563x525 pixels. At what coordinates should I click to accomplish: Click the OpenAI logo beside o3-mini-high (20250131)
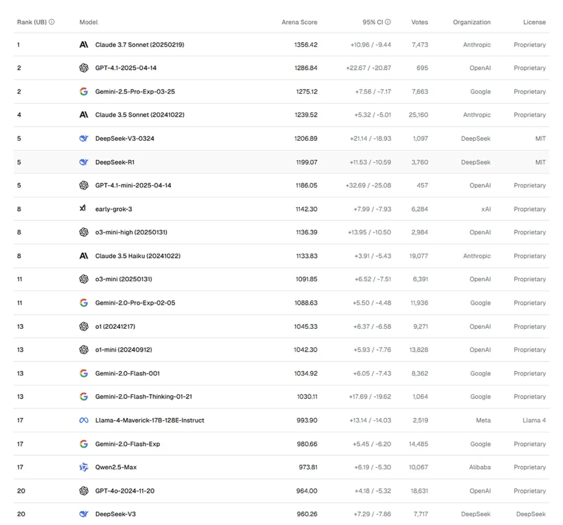click(x=84, y=232)
